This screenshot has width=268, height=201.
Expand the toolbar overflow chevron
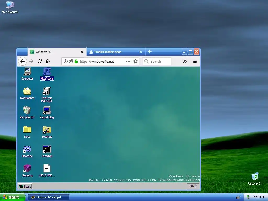point(185,61)
